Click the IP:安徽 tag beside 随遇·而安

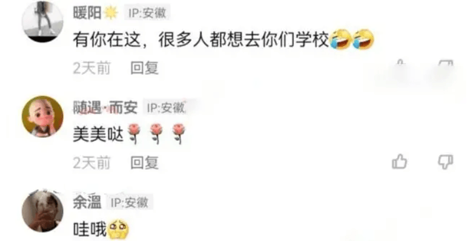[166, 108]
